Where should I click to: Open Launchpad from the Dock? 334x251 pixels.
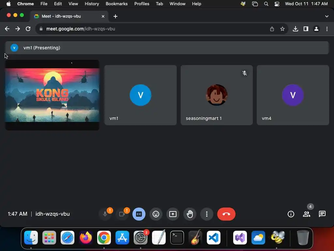pyautogui.click(x=49, y=238)
